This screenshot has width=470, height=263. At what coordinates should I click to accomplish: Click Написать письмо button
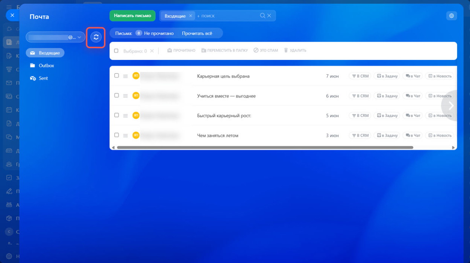coord(133,16)
